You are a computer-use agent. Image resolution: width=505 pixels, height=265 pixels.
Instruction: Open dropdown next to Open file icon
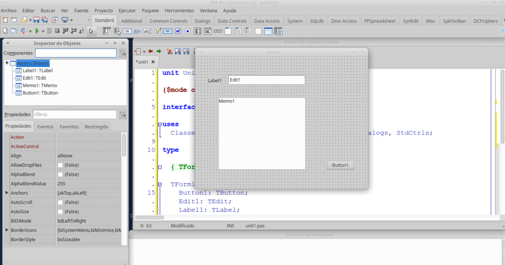pos(30,20)
